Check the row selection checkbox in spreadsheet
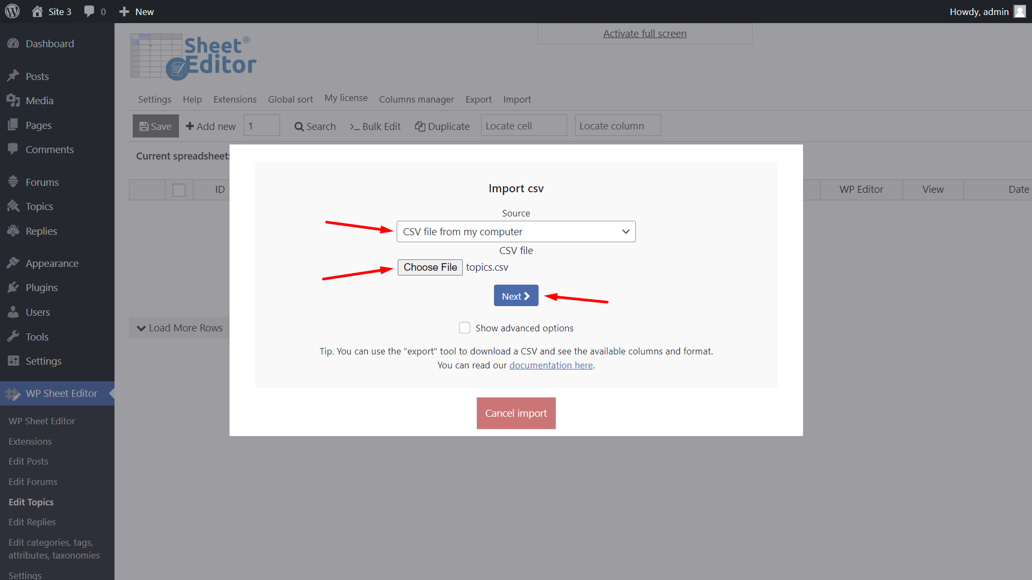Viewport: 1032px width, 580px height. (180, 190)
